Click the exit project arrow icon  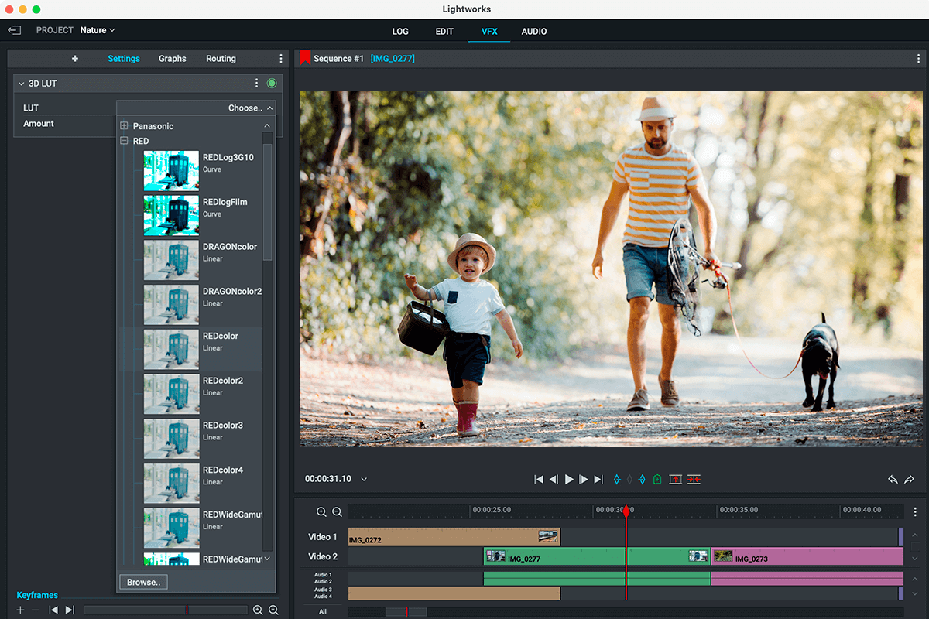[14, 30]
